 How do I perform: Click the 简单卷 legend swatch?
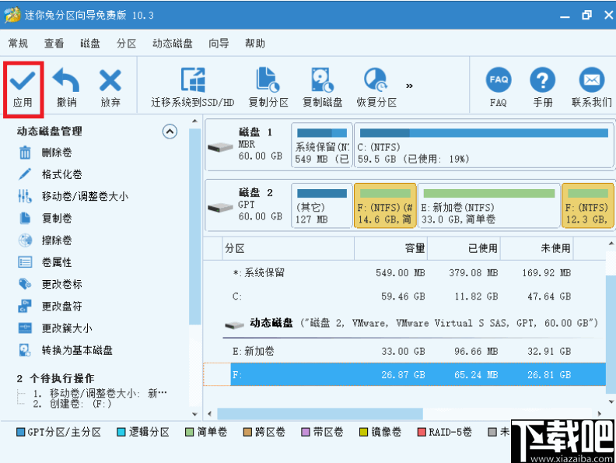tap(189, 433)
